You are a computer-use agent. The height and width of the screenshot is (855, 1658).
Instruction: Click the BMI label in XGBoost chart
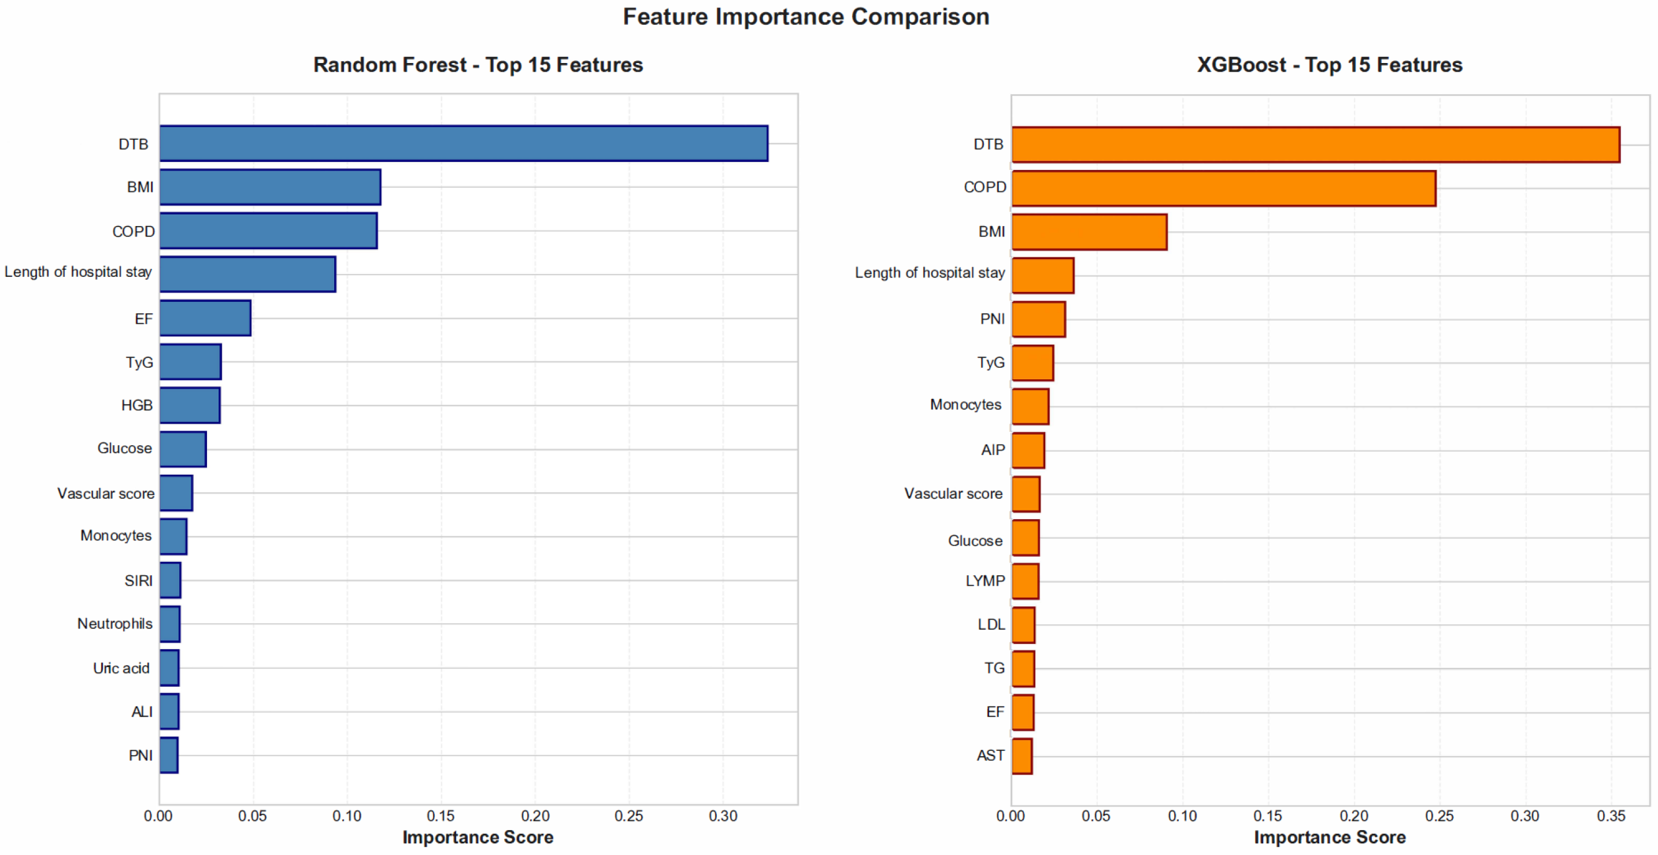pos(992,232)
